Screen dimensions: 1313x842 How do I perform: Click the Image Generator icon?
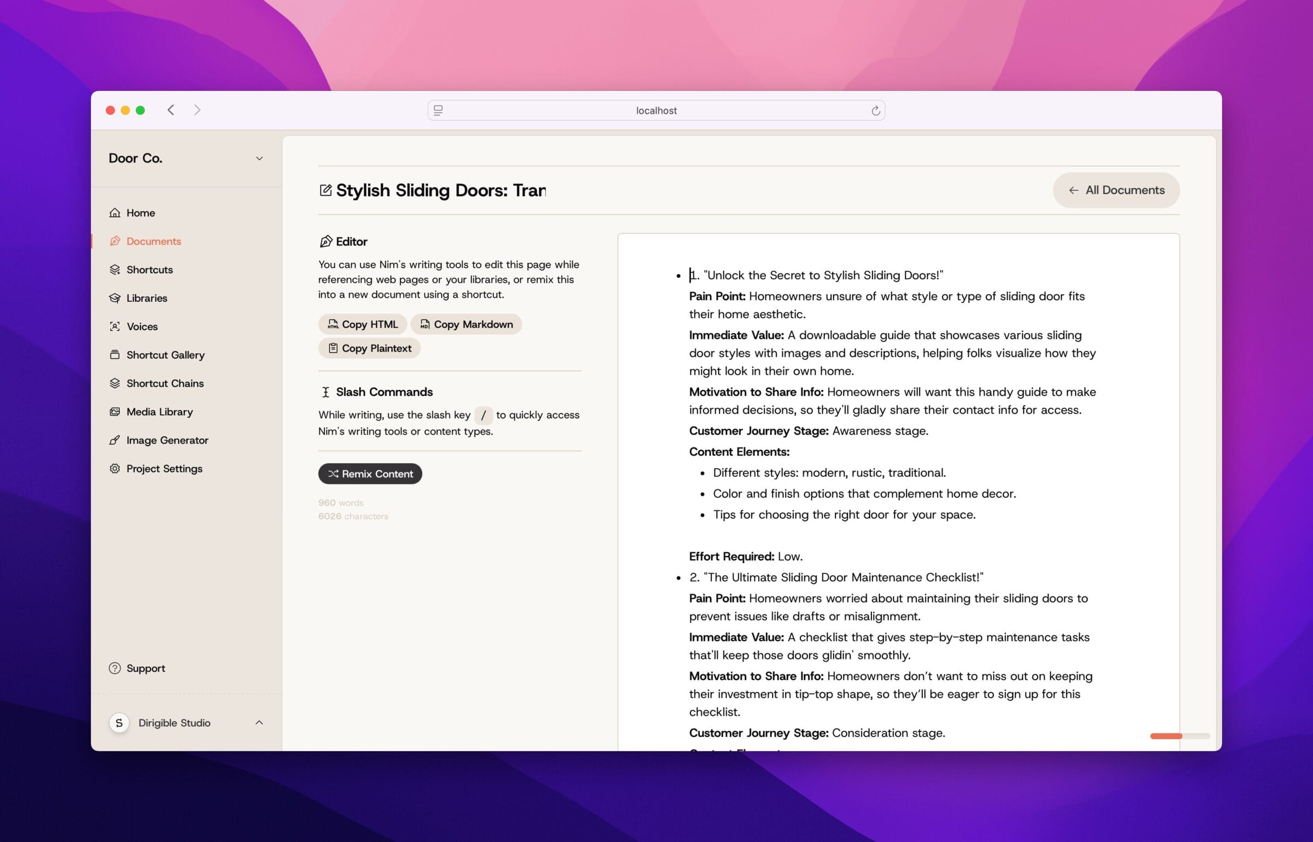[115, 439]
